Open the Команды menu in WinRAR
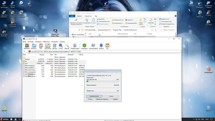The height and width of the screenshot is (121, 215). 31,42
